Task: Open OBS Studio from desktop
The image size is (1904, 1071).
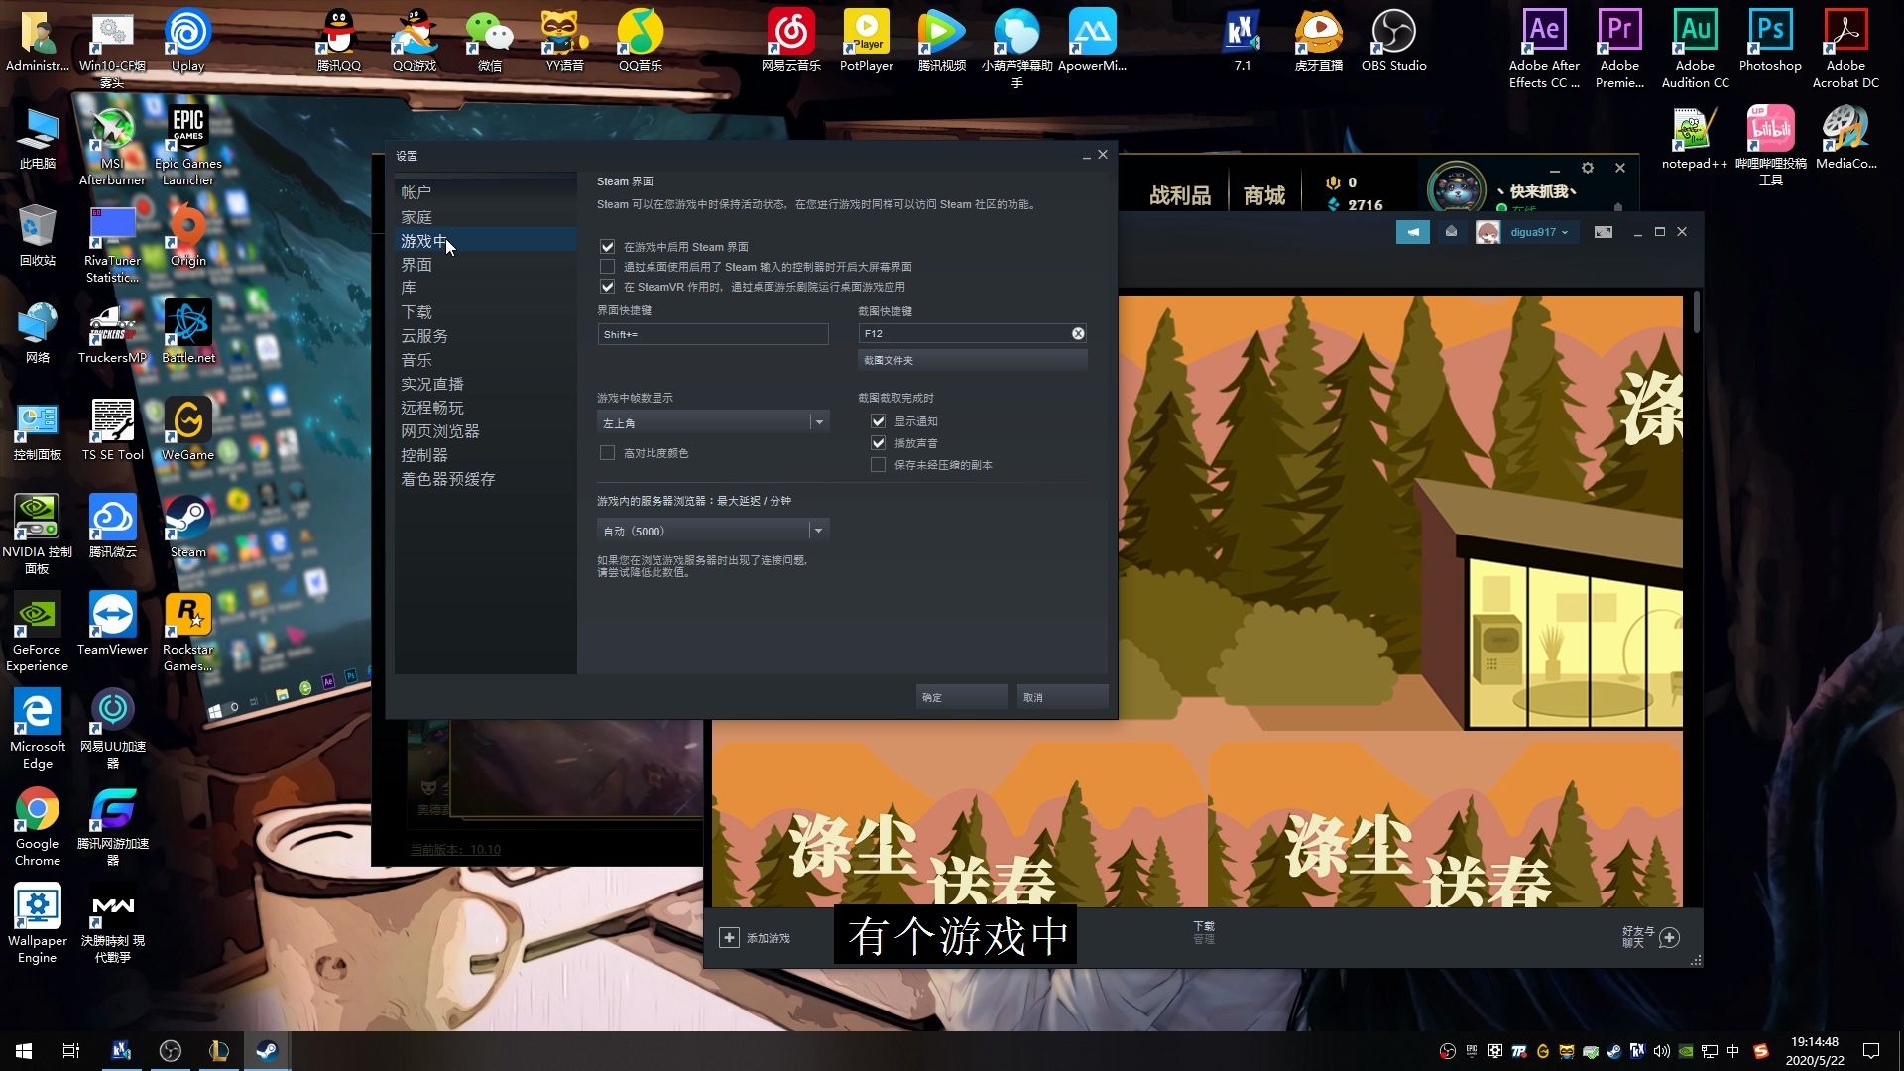Action: point(1394,40)
